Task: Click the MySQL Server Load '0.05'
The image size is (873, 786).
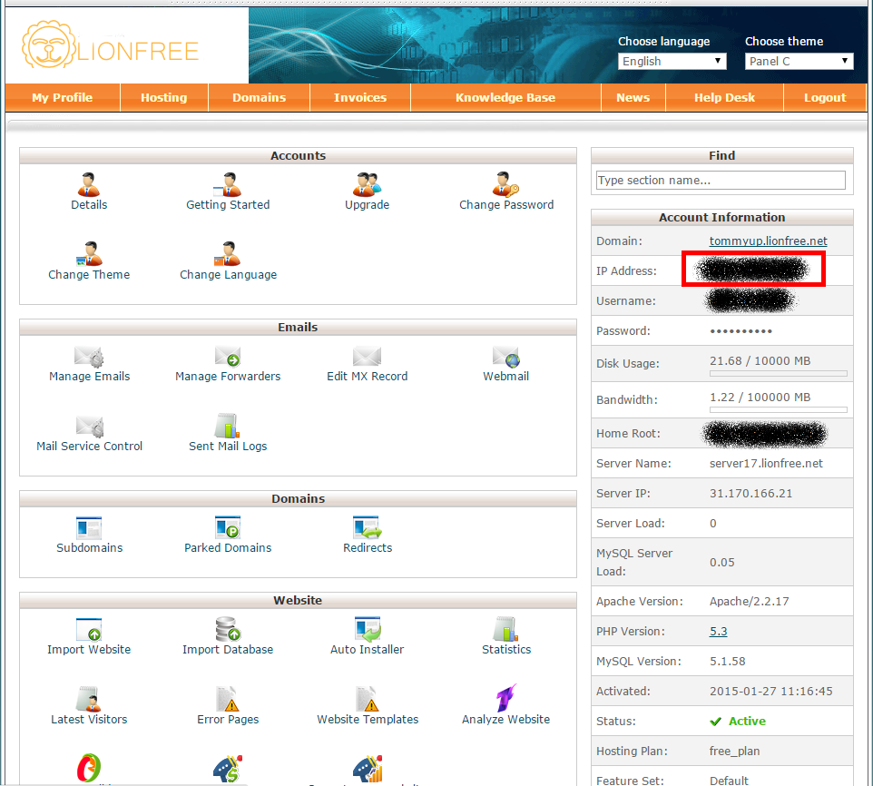Action: (x=722, y=562)
